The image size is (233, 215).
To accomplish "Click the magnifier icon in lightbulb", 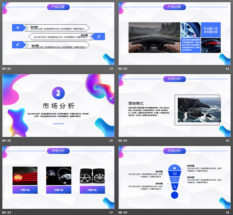I will (x=175, y=187).
